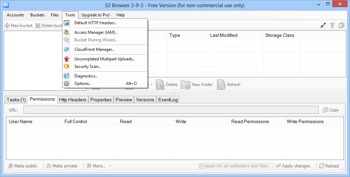Click the Options gear icon
The height and width of the screenshot is (177, 350).
pyautogui.click(x=67, y=84)
